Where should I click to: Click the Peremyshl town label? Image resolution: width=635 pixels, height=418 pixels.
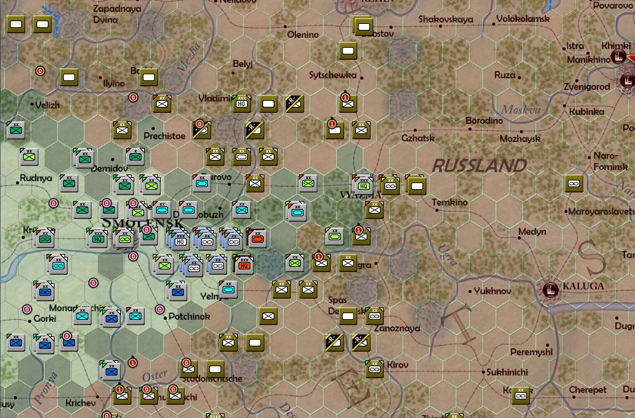(x=531, y=352)
